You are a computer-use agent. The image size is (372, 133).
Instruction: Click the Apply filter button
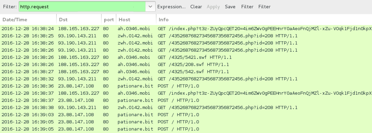(213, 7)
